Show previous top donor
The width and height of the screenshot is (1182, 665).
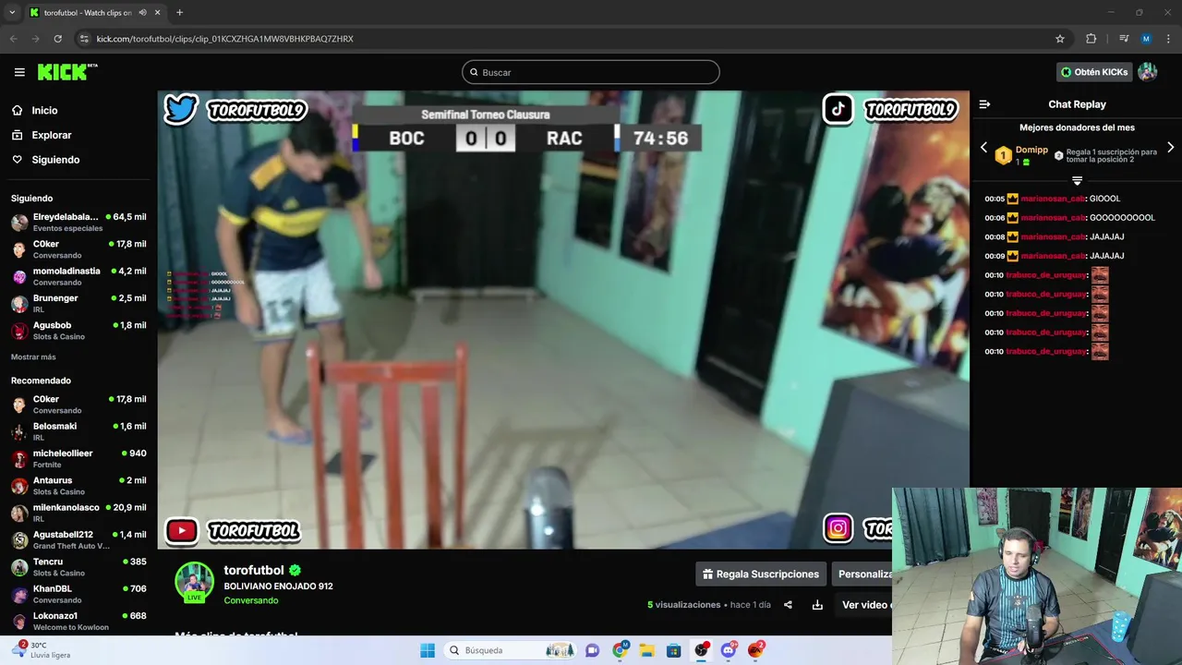point(983,148)
